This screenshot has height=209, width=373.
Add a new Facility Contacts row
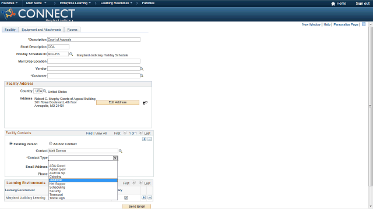[144, 139]
